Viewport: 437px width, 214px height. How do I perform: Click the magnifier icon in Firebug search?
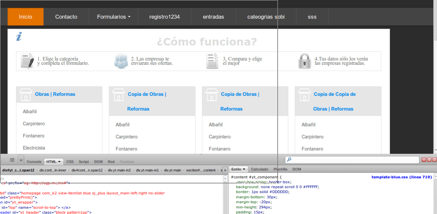[x=289, y=160]
